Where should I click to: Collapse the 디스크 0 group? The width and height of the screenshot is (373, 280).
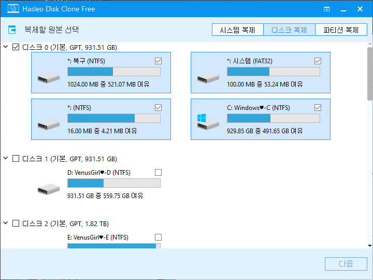[x=6, y=47]
